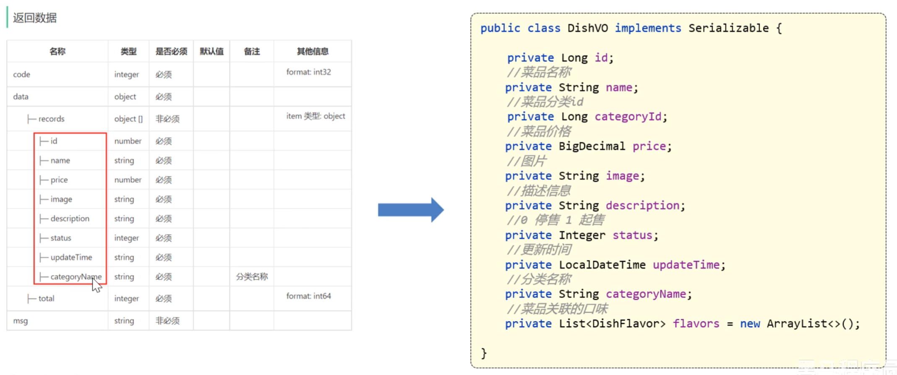Click the '//菜品名称' comment
897x375 pixels.
coord(539,72)
